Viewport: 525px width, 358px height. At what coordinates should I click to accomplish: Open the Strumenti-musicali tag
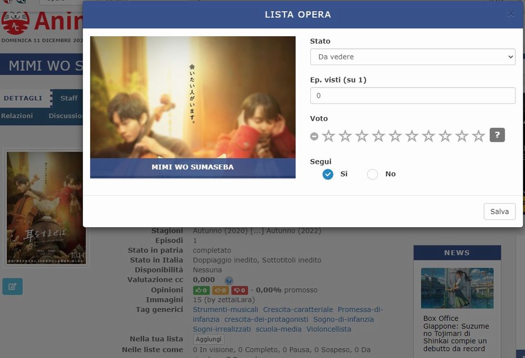(225, 310)
